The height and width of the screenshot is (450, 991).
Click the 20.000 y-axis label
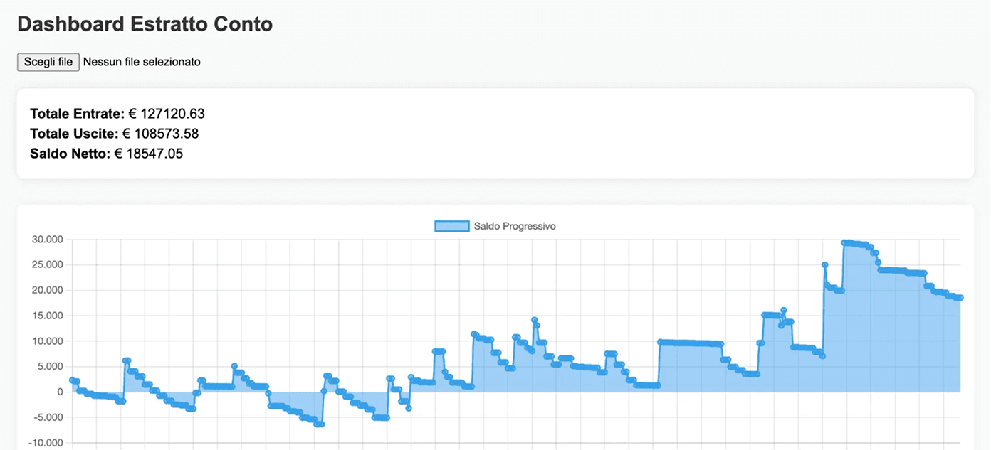coord(47,291)
